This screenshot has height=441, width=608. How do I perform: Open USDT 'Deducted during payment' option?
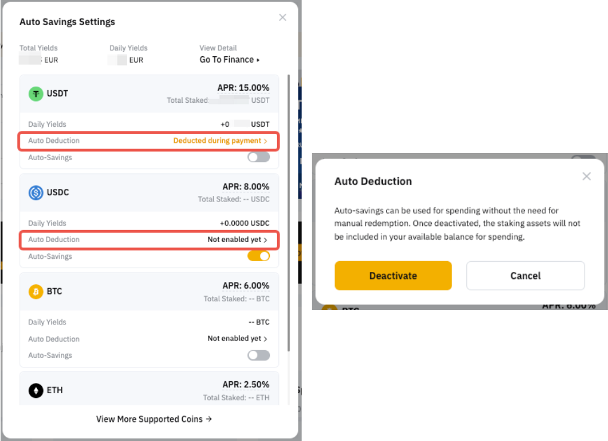(220, 140)
